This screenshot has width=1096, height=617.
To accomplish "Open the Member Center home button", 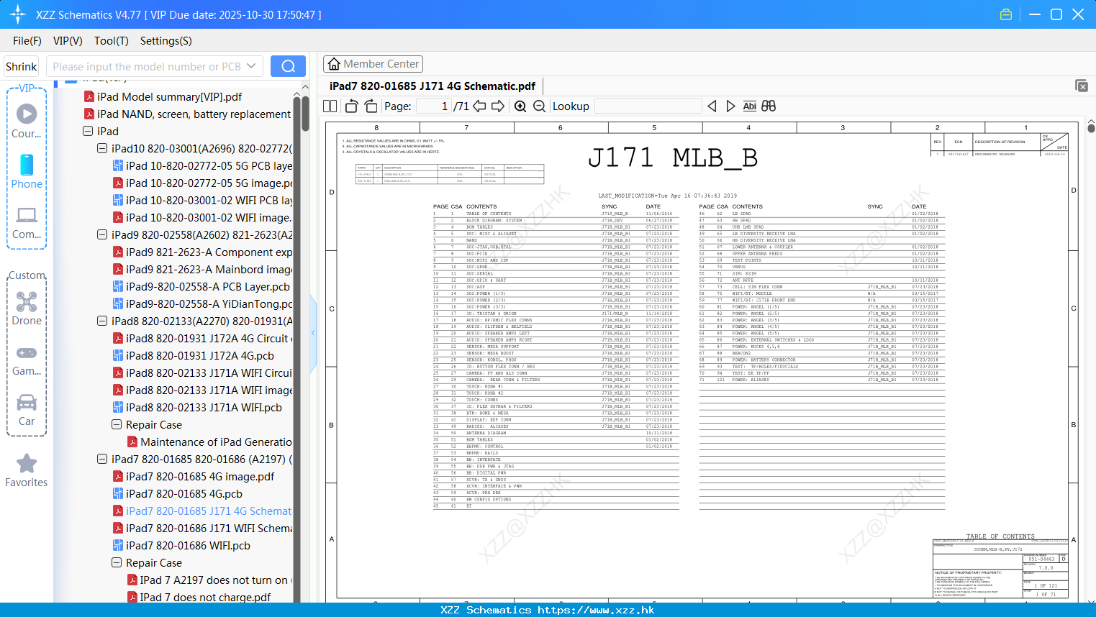I will (373, 64).
